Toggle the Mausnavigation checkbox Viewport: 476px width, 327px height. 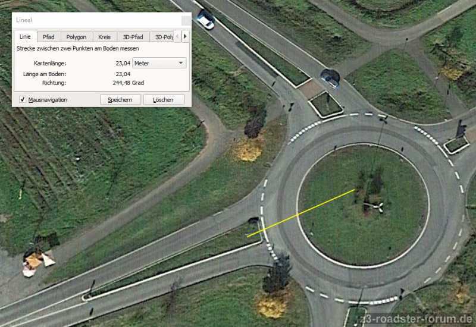pos(23,99)
